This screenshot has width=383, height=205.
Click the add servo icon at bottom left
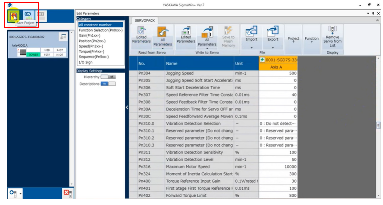tap(12, 193)
